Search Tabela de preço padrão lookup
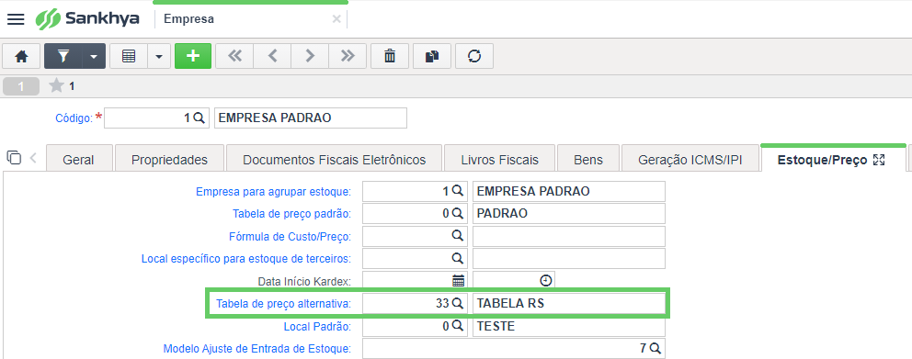 pyautogui.click(x=458, y=213)
